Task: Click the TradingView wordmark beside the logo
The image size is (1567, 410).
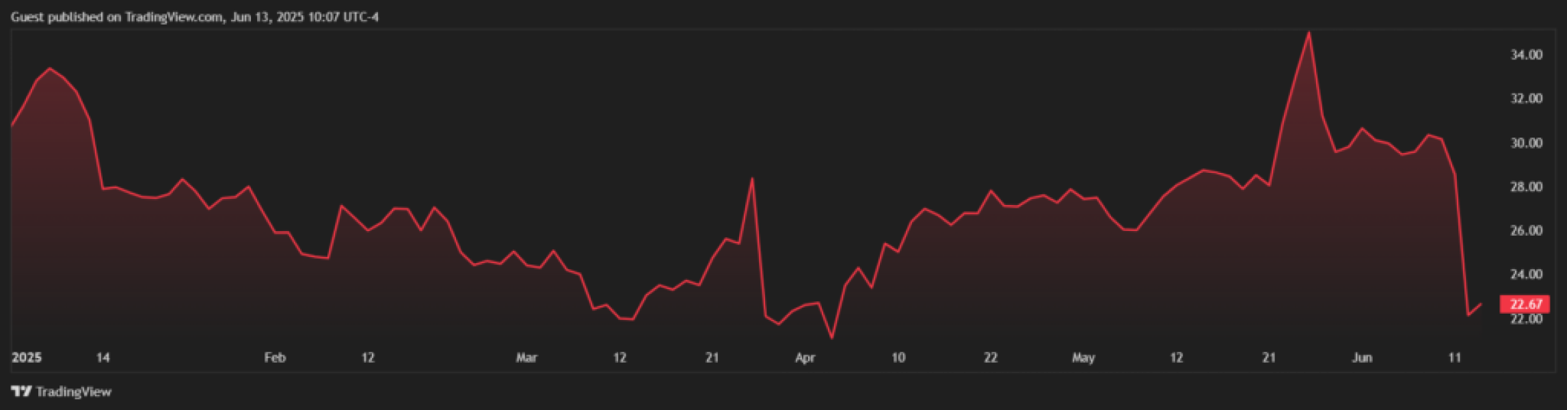Action: [x=73, y=392]
